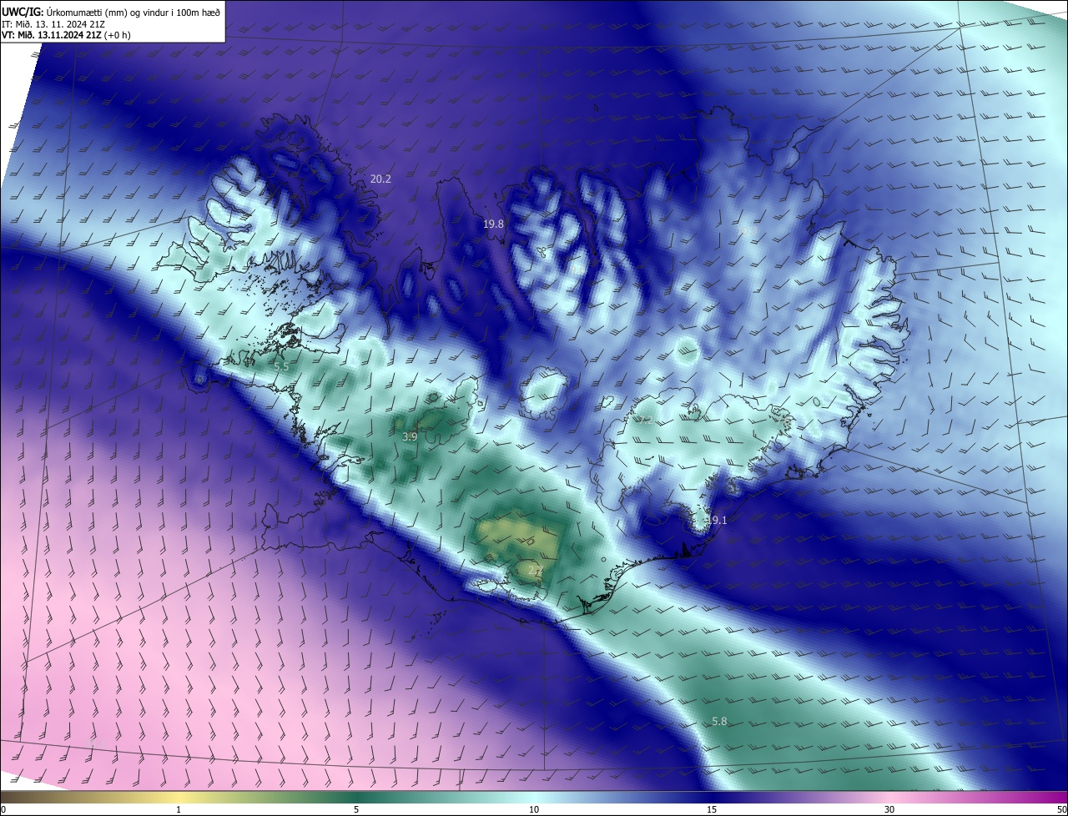Click the 0 tick on the color scale
This screenshot has height=816, width=1068.
(3, 809)
